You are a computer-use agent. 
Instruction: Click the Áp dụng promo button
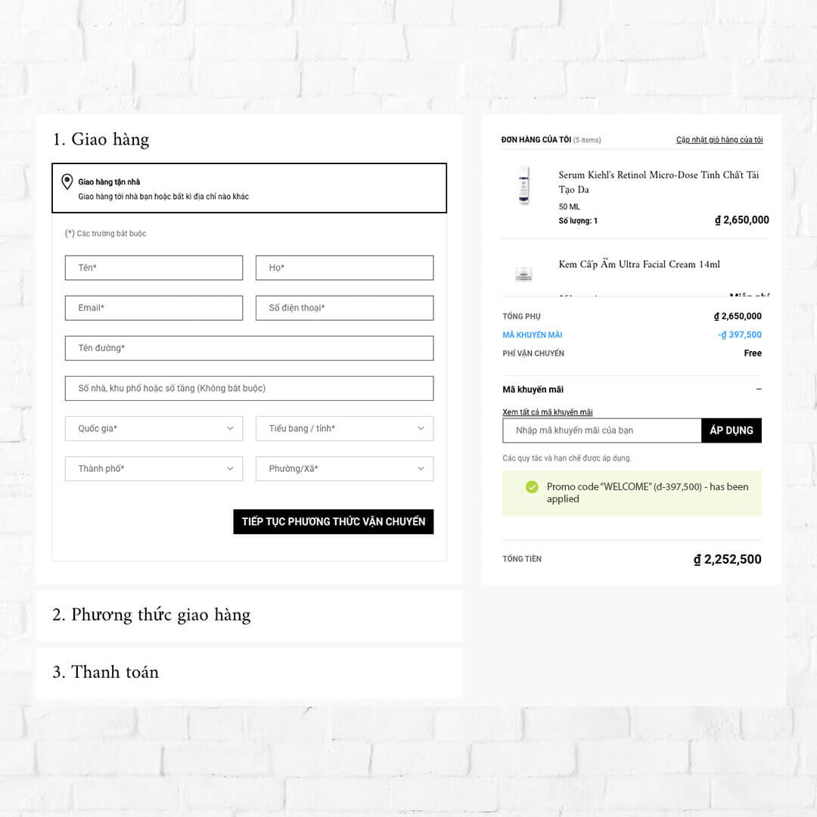731,430
